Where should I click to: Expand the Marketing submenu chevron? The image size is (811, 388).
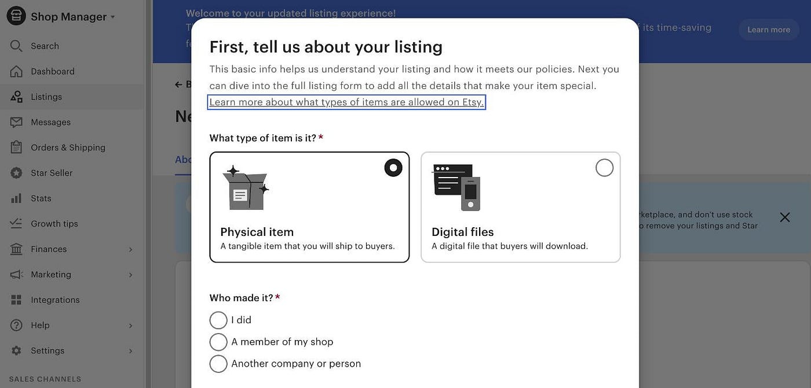(130, 275)
